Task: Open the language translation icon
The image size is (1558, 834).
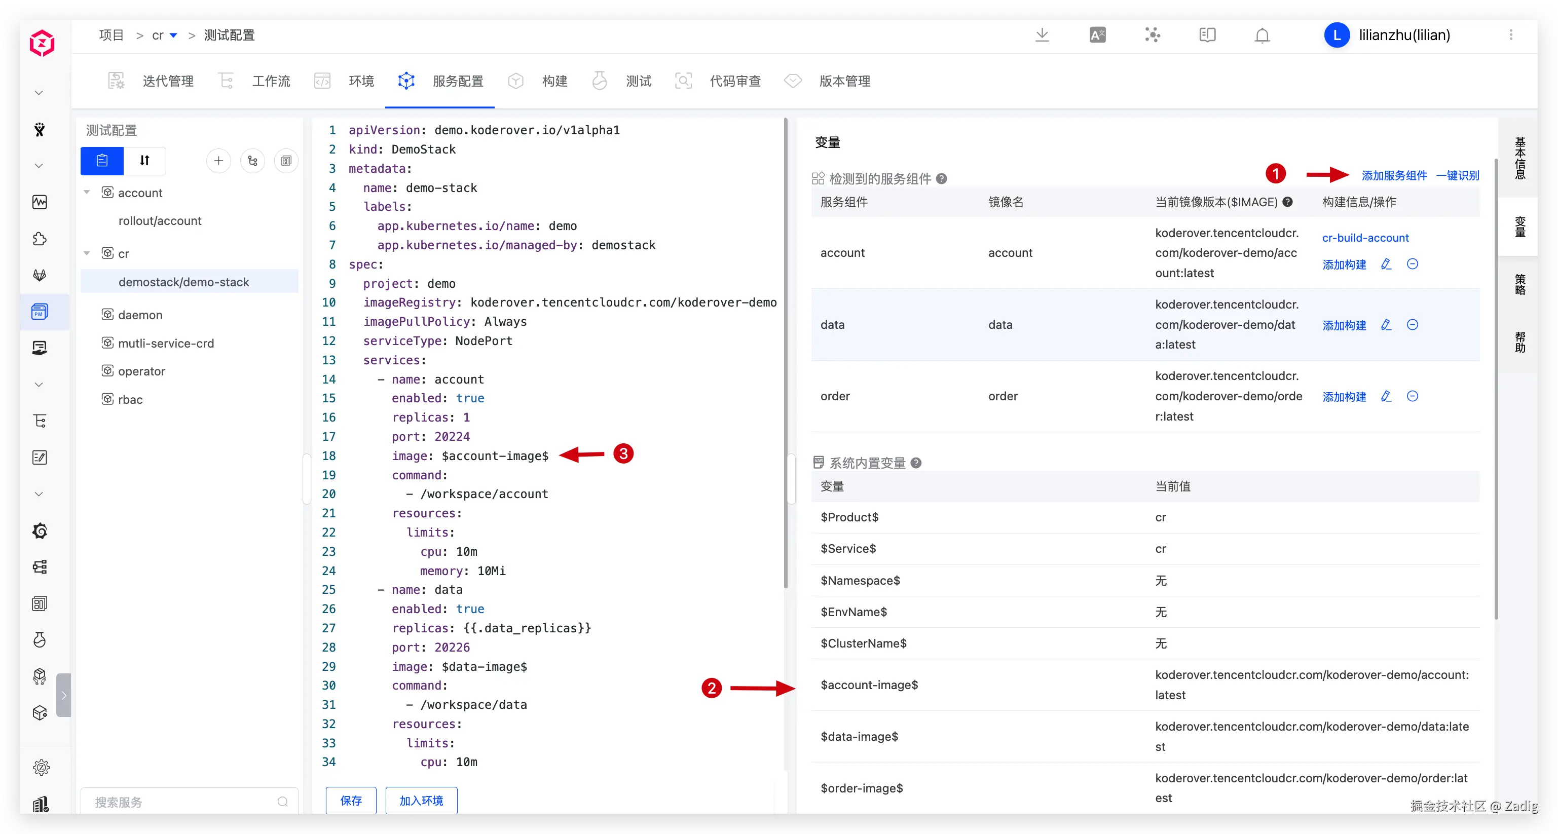Action: (x=1097, y=35)
